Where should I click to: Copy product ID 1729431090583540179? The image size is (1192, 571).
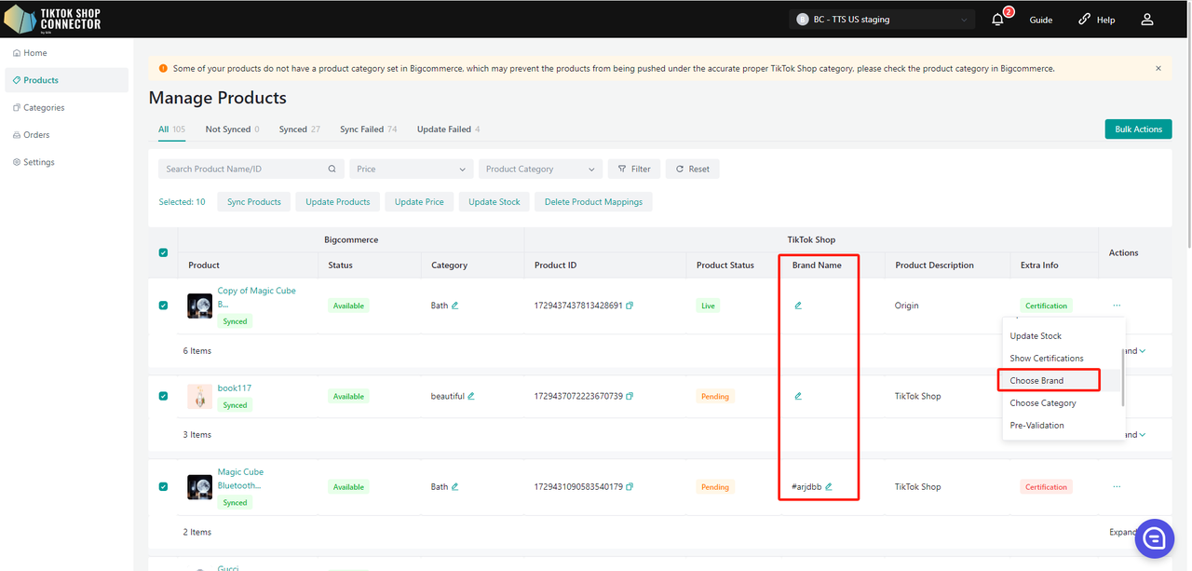tap(630, 486)
